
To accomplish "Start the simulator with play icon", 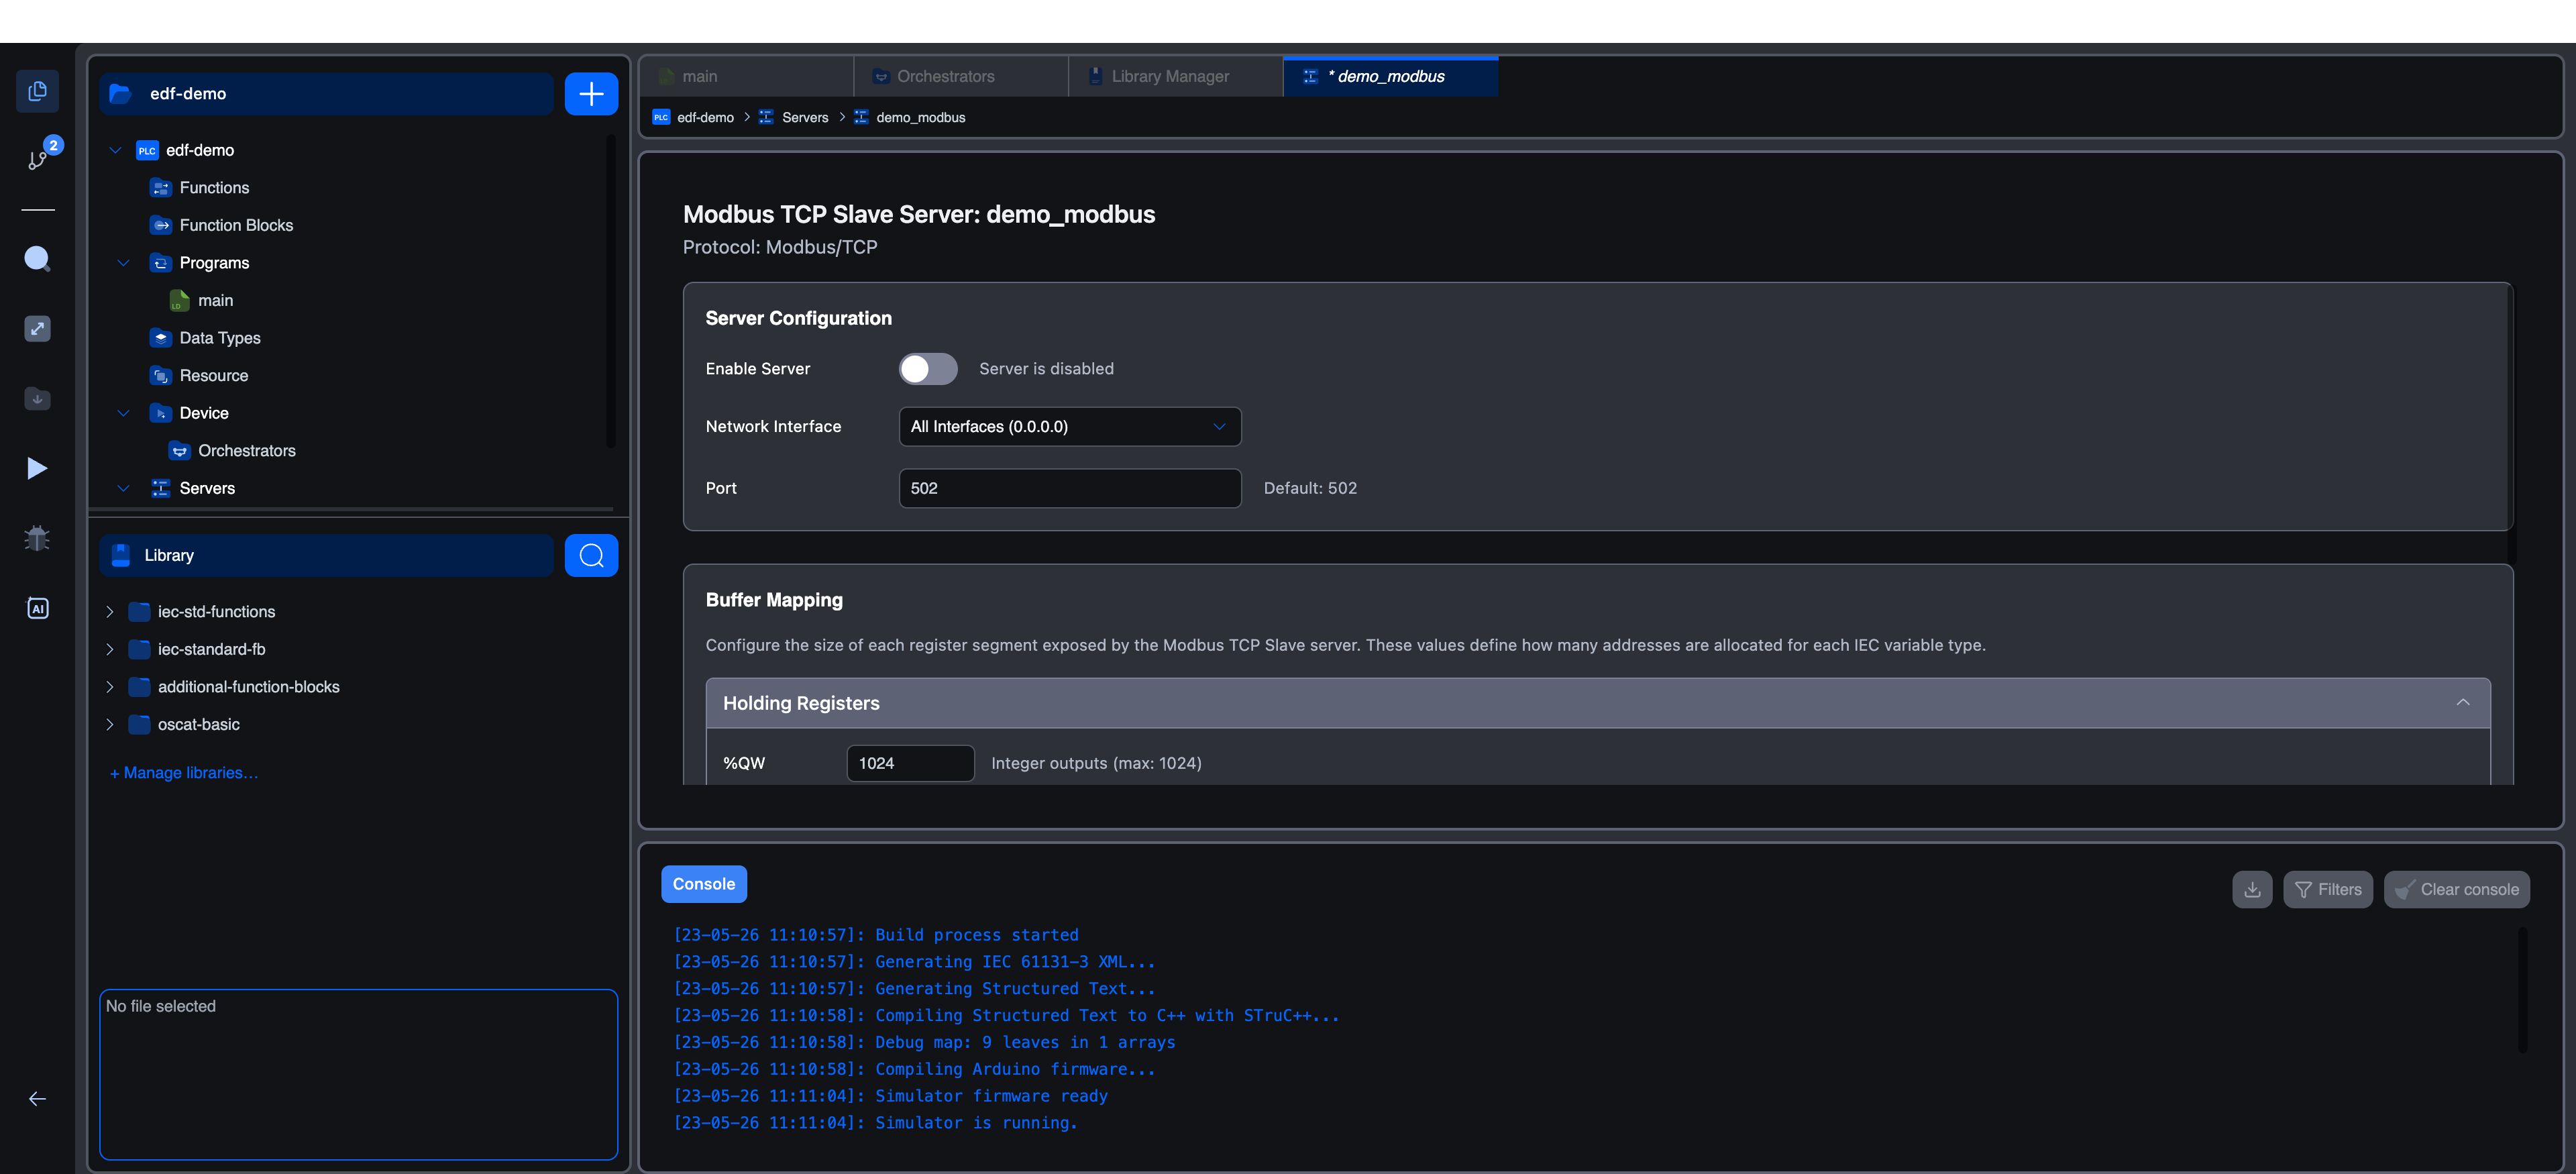I will [37, 468].
